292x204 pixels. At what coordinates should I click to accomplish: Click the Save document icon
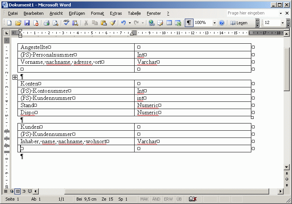coord(27,23)
